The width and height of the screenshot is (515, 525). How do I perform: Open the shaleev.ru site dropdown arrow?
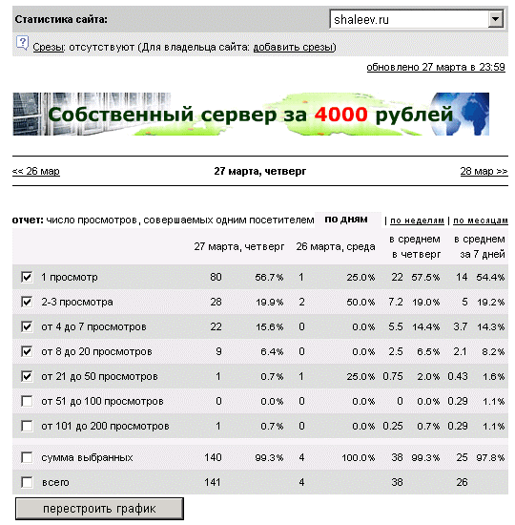495,19
